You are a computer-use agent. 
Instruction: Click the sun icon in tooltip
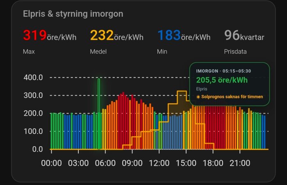tap(198, 97)
